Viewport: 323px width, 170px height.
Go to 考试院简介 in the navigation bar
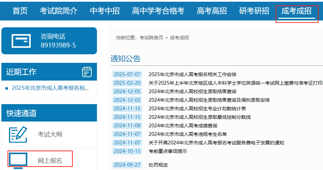click(58, 11)
